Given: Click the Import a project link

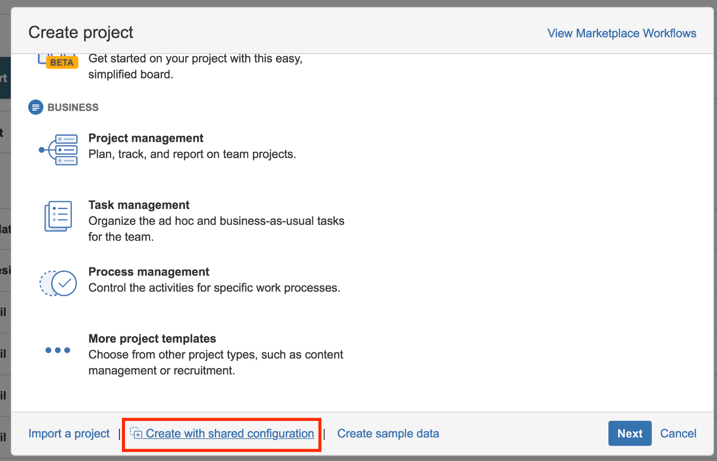Looking at the screenshot, I should [69, 433].
